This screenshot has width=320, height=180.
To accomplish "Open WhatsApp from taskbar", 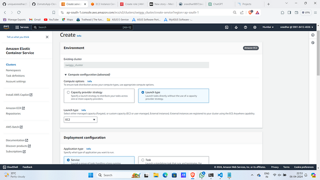I will (x=202, y=175).
